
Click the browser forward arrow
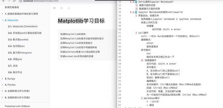tap(9, 1)
